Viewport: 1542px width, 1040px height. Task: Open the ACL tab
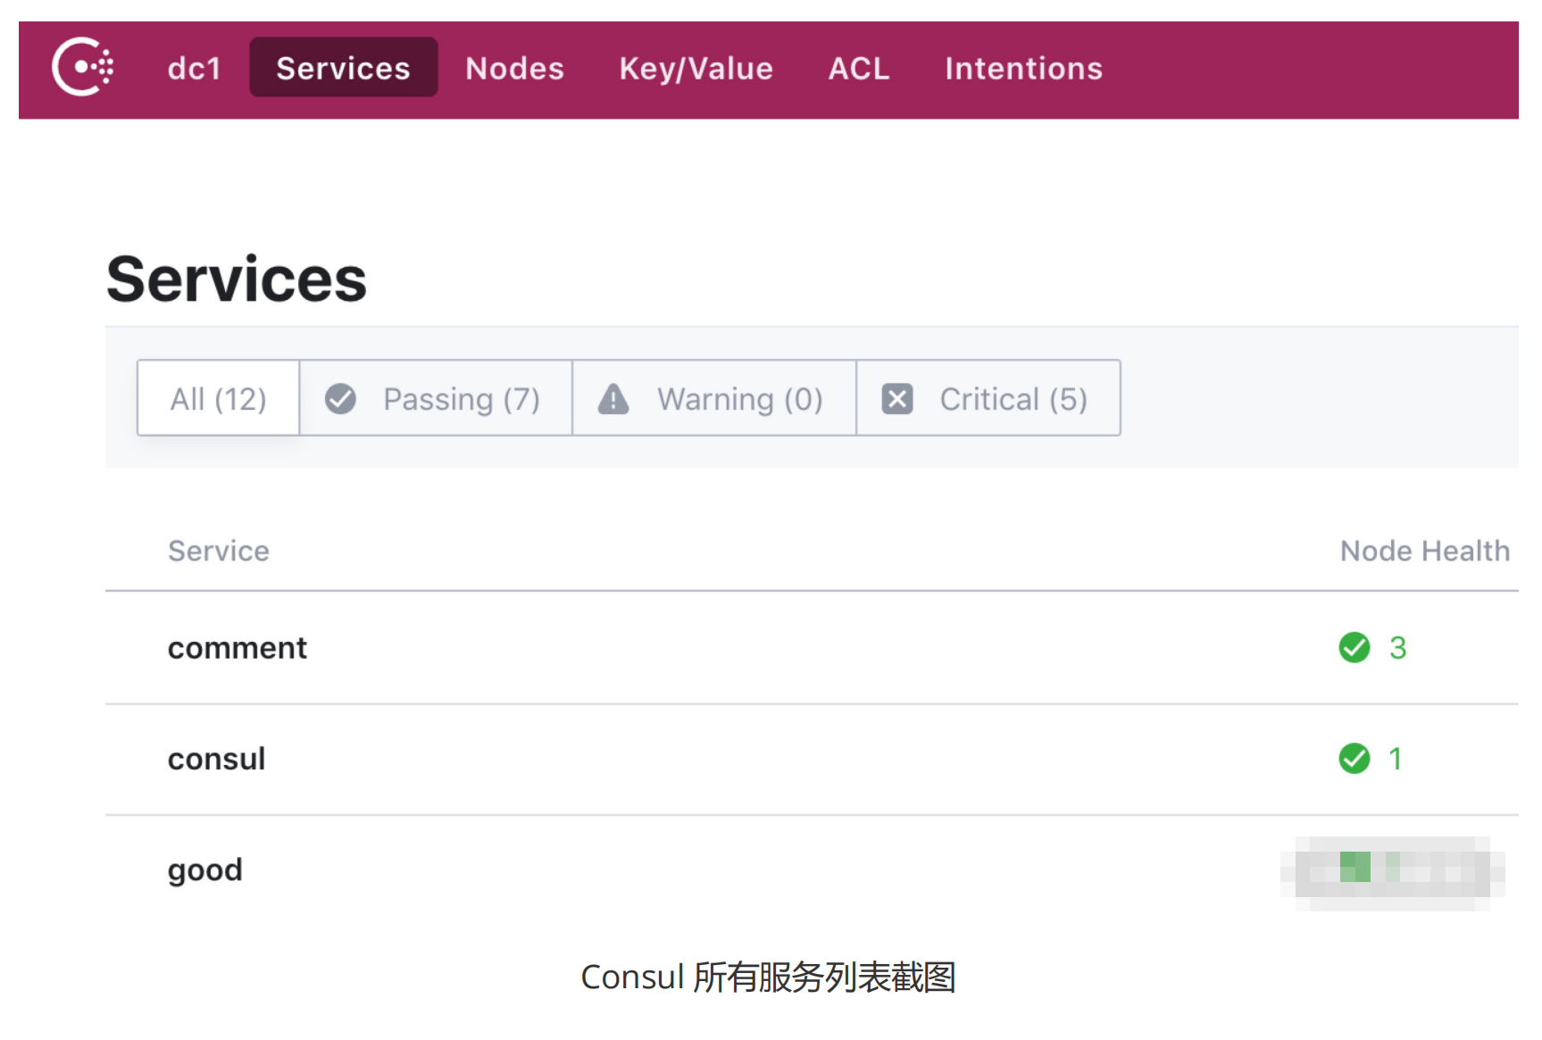click(859, 69)
